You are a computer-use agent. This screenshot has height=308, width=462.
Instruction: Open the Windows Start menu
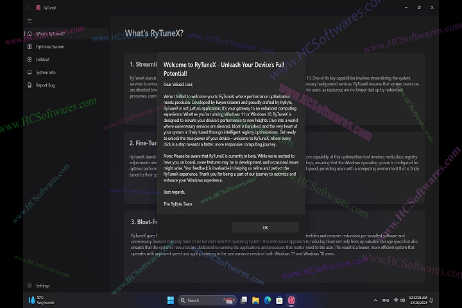pyautogui.click(x=171, y=300)
